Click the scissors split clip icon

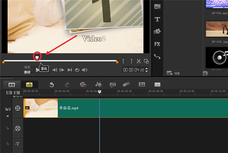pos(139,61)
